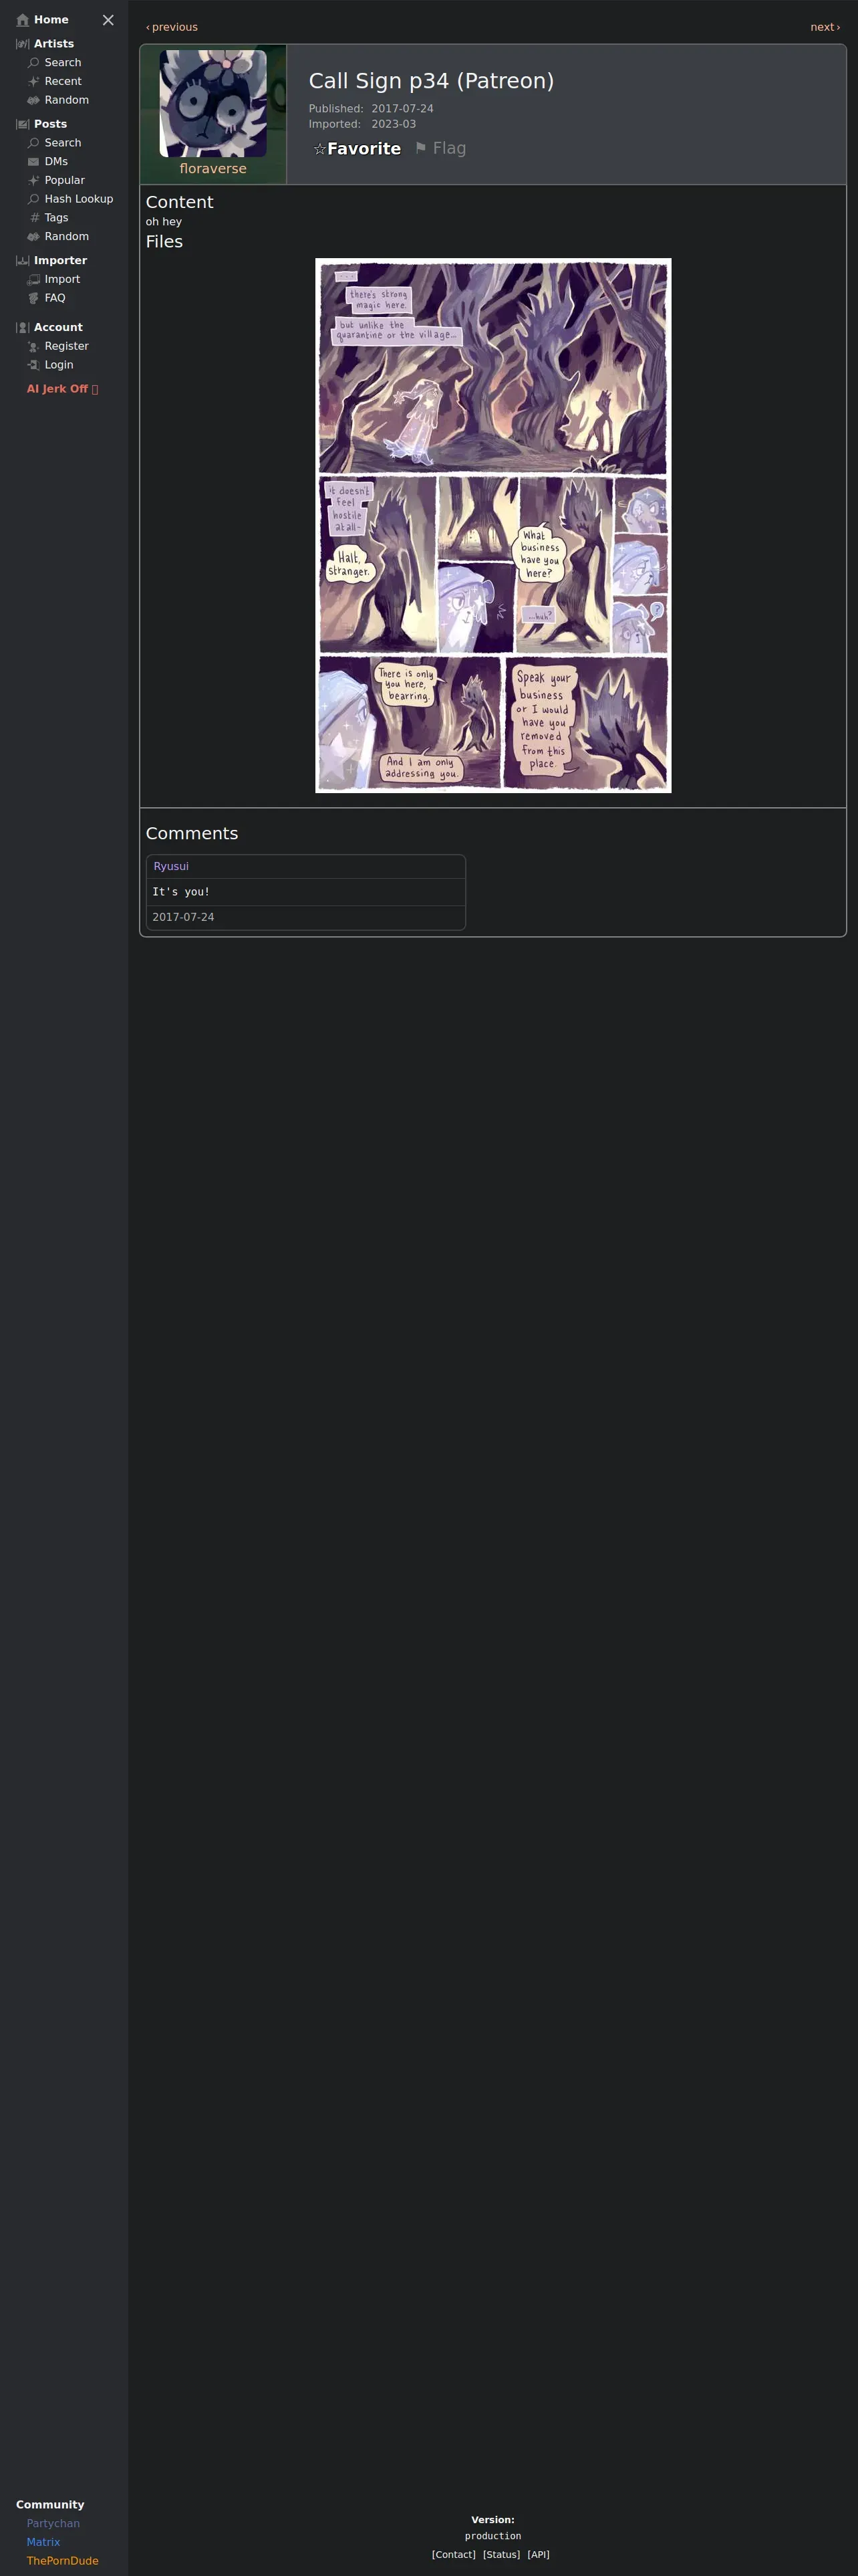This screenshot has width=858, height=2576.
Task: Open the Partychan community link
Action: pos(53,2523)
